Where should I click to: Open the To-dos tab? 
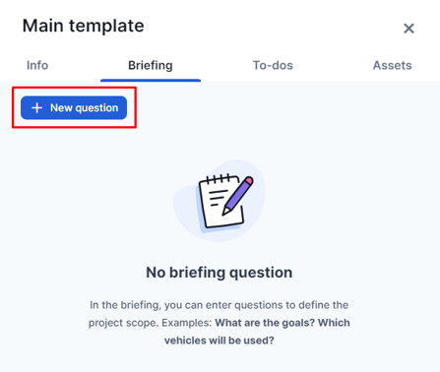tap(273, 65)
